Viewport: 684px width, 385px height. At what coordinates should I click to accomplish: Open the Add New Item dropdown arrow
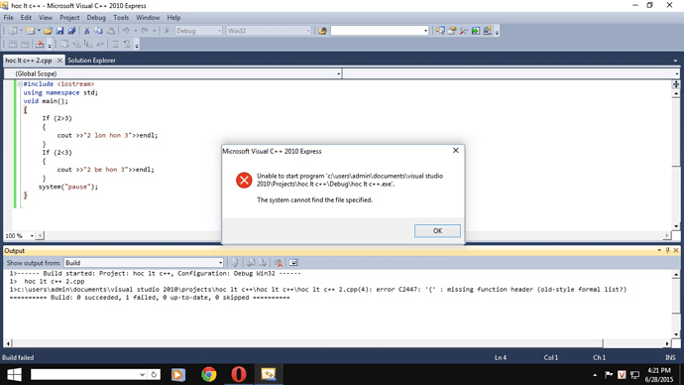pyautogui.click(x=39, y=31)
